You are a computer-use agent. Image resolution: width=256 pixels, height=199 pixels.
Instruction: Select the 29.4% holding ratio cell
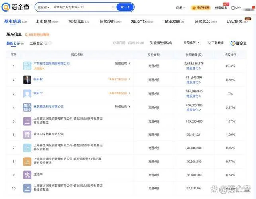[x=230, y=66]
